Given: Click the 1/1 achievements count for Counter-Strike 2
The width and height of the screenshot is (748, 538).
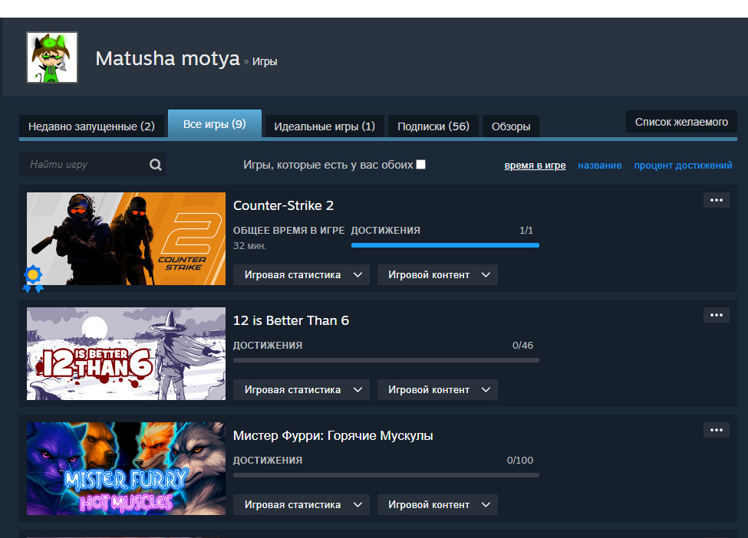Looking at the screenshot, I should click(526, 231).
